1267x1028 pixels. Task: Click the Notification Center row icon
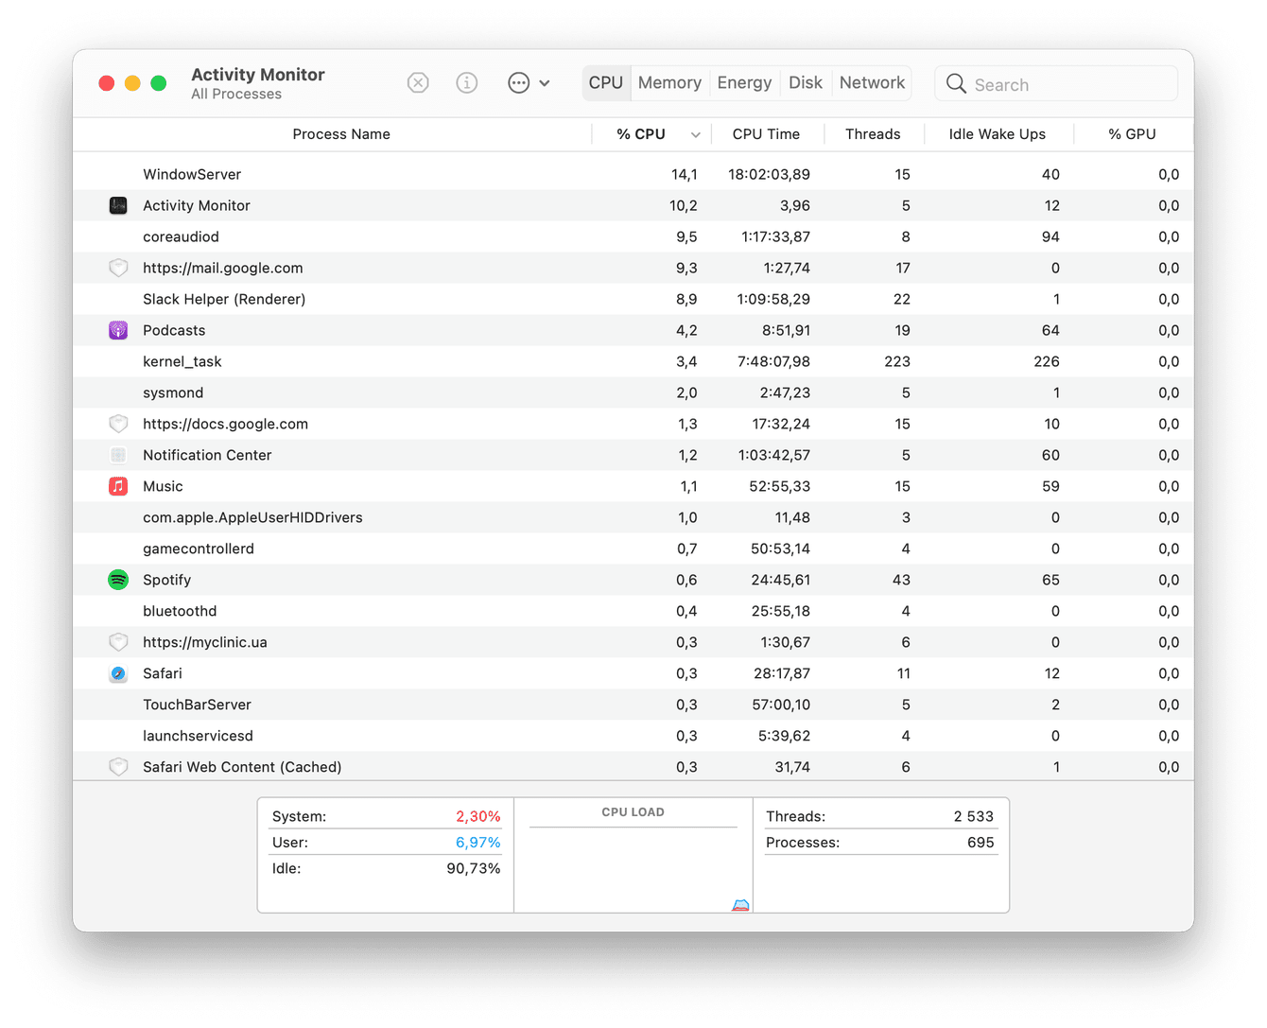(118, 455)
